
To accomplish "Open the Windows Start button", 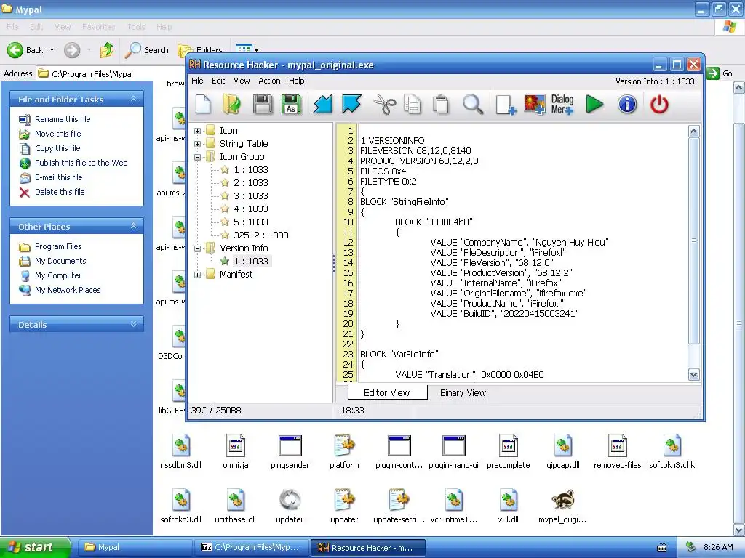I will [34, 547].
